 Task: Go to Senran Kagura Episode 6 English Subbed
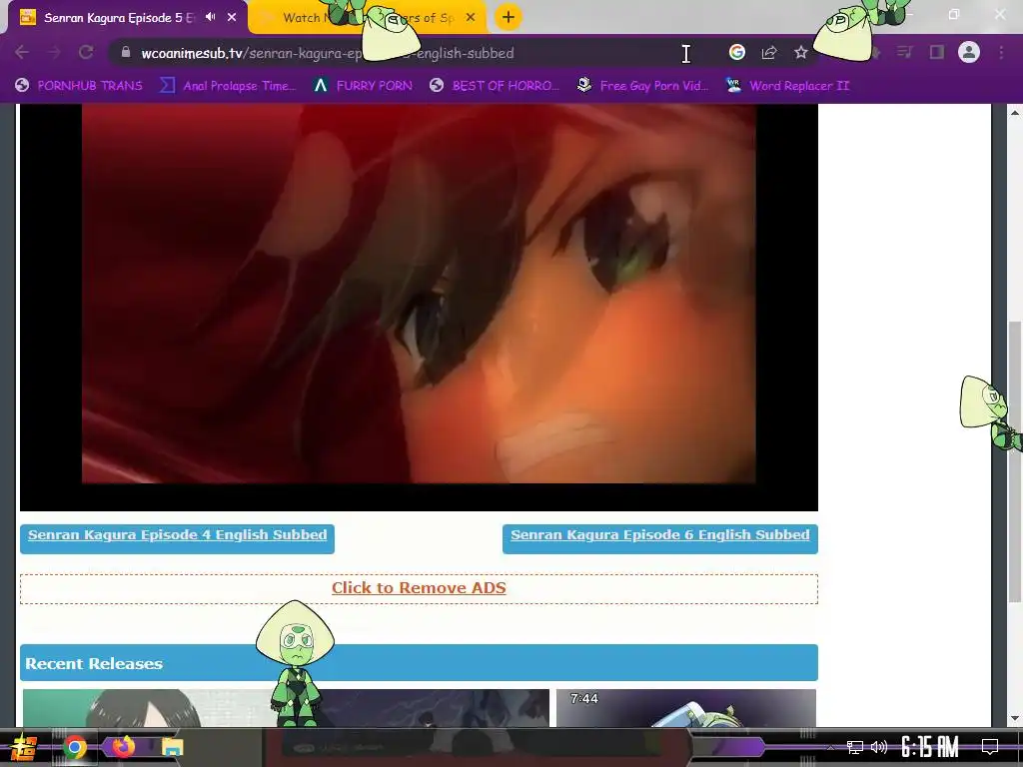660,535
